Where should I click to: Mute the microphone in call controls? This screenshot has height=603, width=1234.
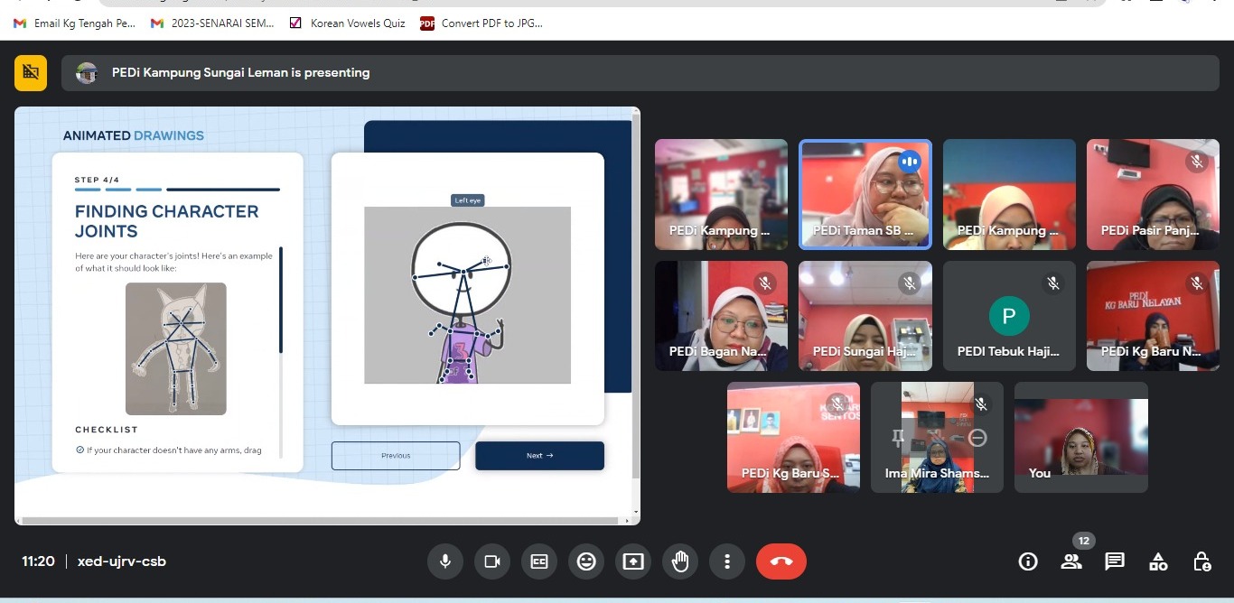click(444, 561)
